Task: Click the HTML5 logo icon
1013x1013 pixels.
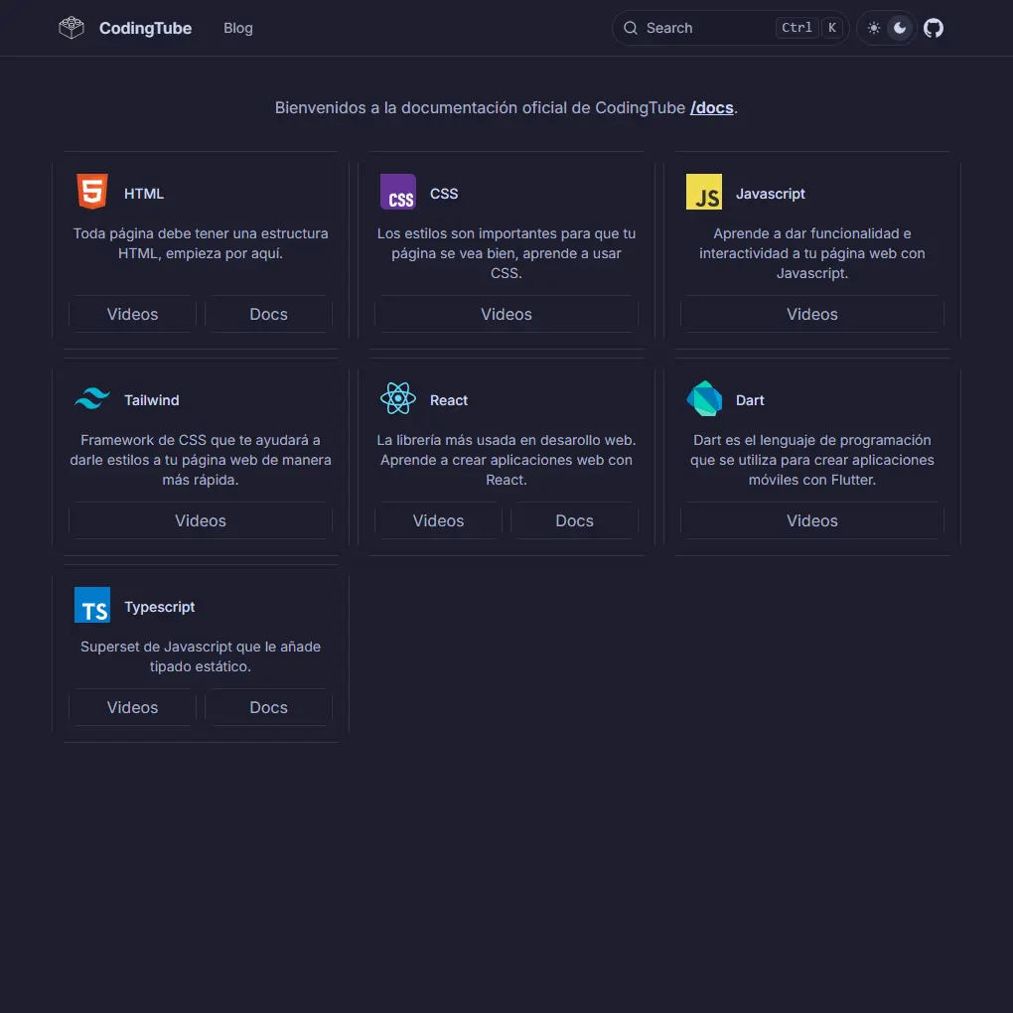Action: click(x=91, y=192)
